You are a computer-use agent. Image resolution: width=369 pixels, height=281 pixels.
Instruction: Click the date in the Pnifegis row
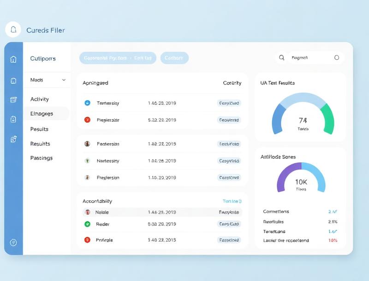tap(162, 240)
